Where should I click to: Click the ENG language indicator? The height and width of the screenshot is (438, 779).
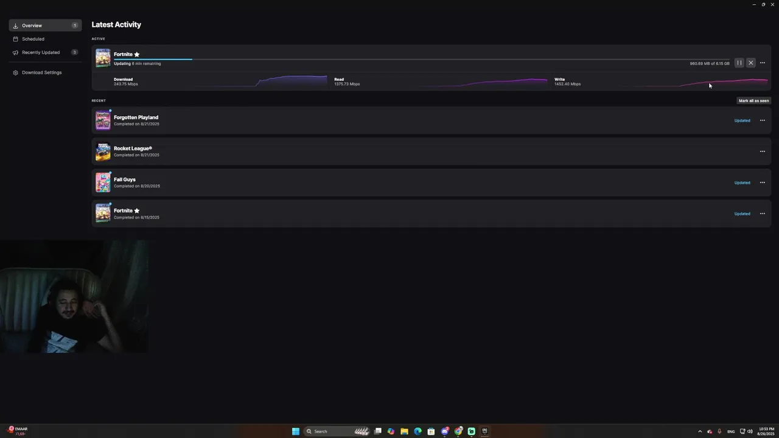731,431
